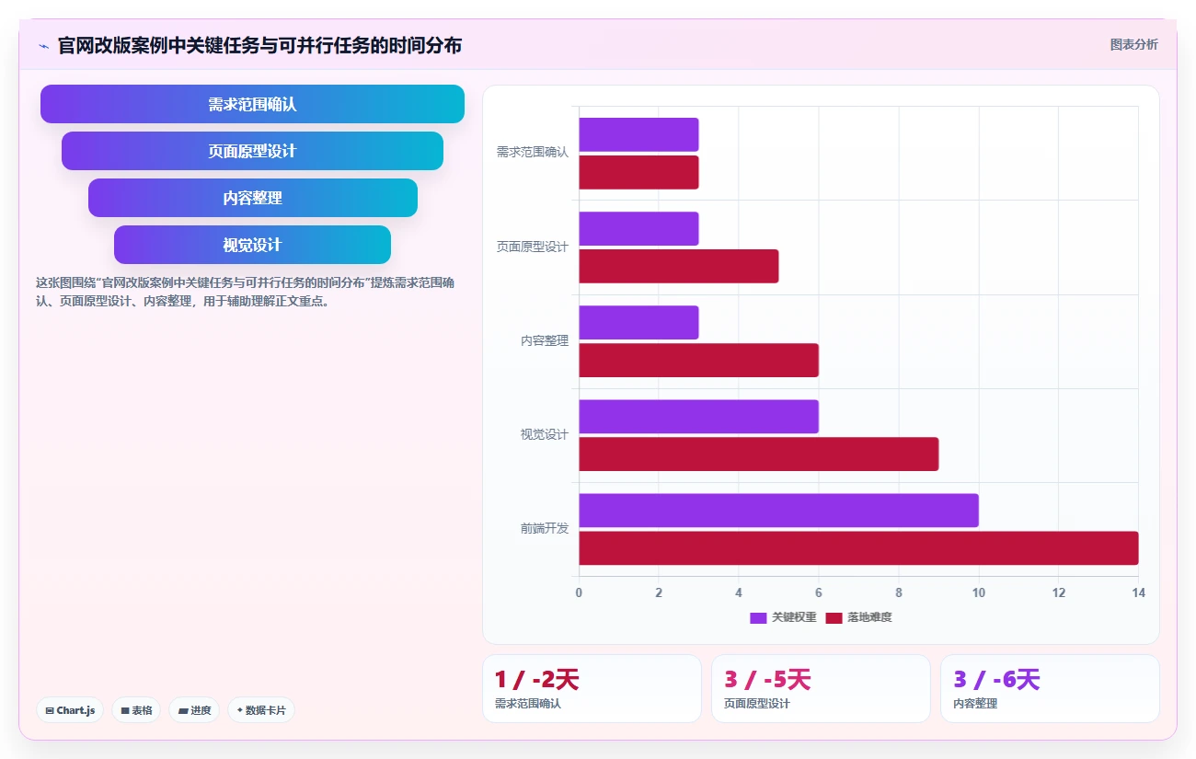The image size is (1196, 759).
Task: Click the description paragraph starting 这张图围绕
Action: click(245, 292)
